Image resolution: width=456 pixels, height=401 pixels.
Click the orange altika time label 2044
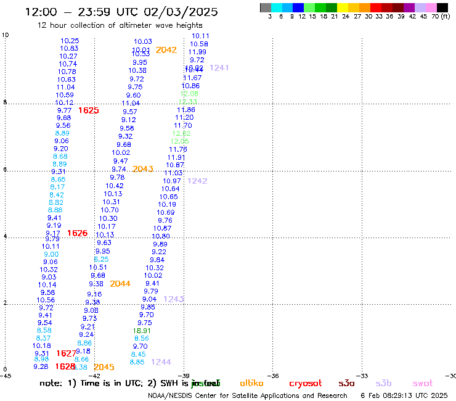(120, 284)
